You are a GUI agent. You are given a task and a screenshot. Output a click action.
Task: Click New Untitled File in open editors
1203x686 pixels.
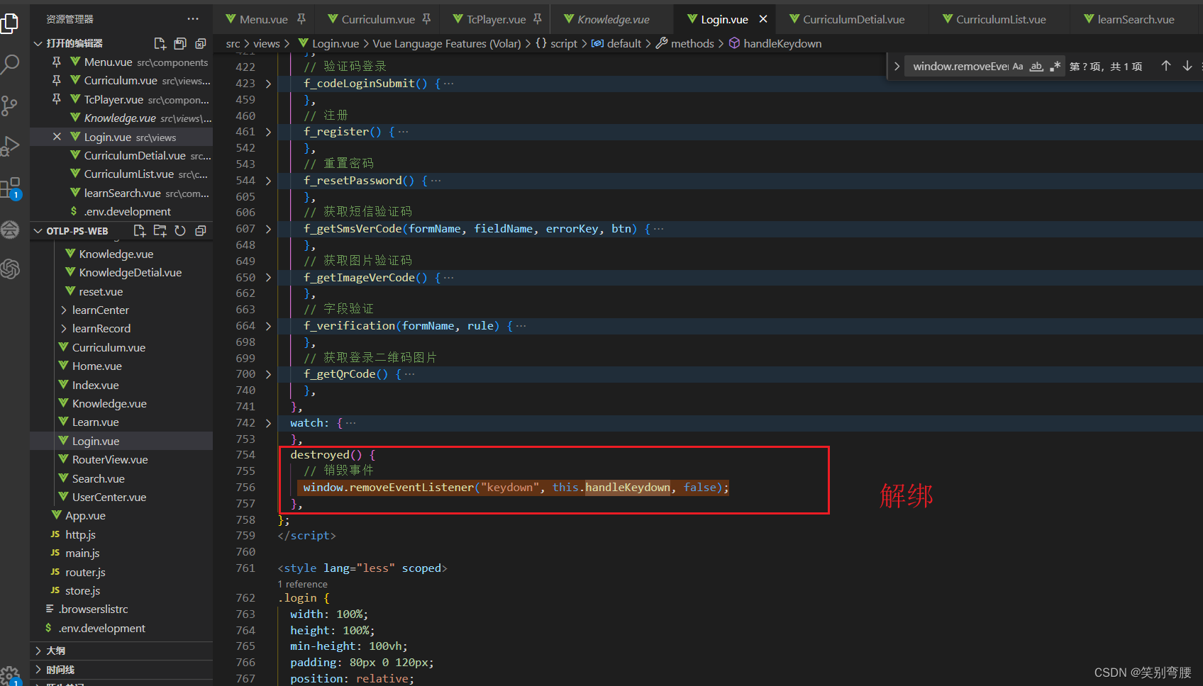pos(160,43)
